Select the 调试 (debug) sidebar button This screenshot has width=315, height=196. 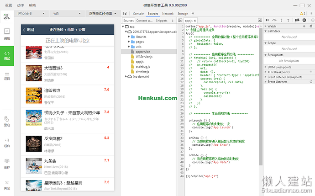7,56
